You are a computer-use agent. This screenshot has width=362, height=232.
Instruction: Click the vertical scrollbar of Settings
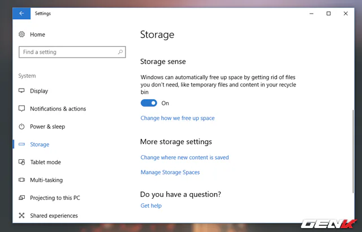coord(353,151)
